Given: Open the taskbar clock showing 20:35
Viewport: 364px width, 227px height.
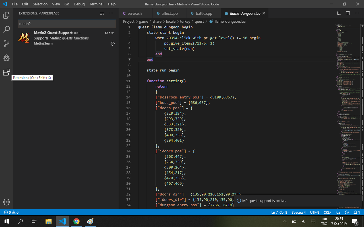Looking at the screenshot, I should [339, 221].
